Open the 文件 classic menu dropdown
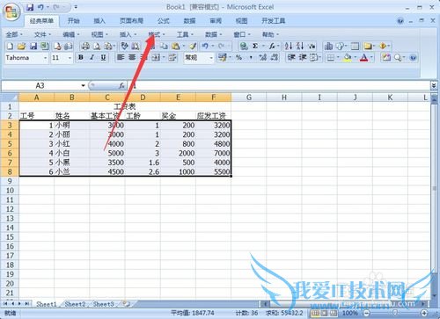This screenshot has width=440, height=319. [x=42, y=34]
